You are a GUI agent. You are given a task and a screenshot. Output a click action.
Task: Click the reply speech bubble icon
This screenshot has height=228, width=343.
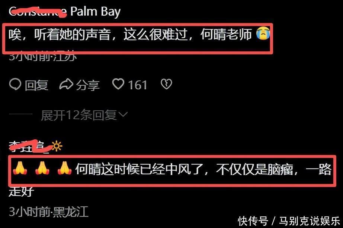tap(15, 84)
